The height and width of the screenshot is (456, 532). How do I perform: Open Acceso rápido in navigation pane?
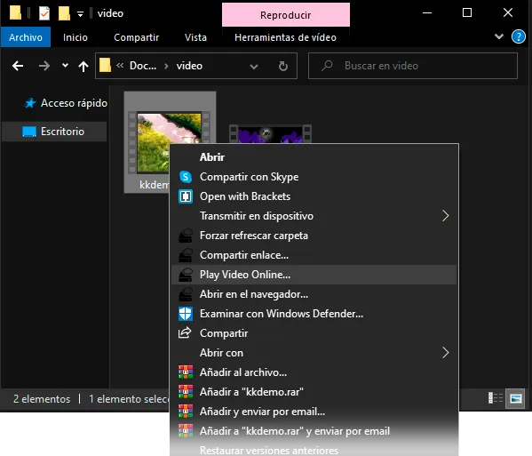tap(66, 103)
